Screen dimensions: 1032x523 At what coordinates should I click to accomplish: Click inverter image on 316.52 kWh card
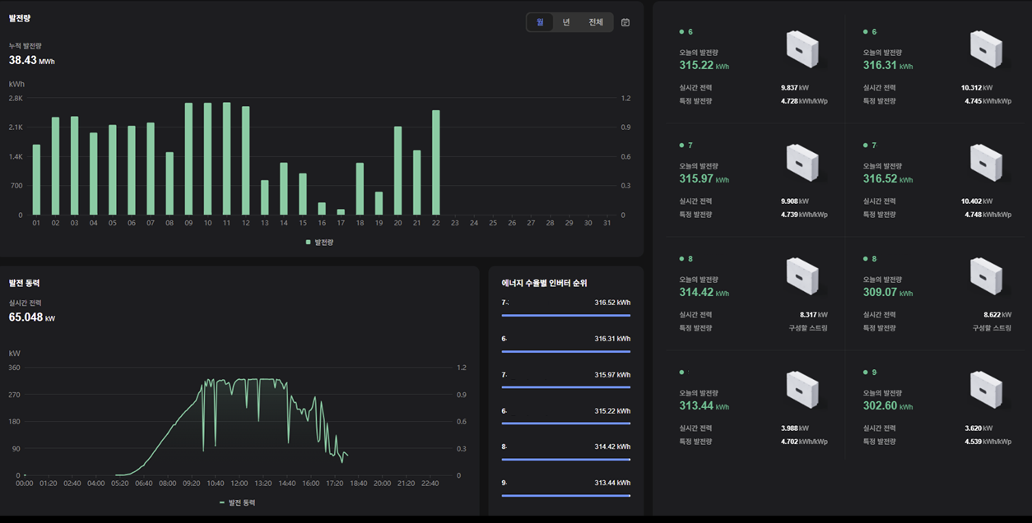click(986, 163)
